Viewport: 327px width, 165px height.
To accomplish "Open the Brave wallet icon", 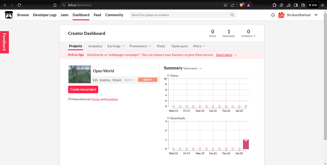I will click(303, 5).
